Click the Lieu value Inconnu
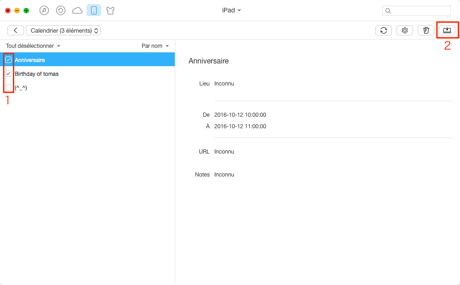This screenshot has height=285, width=460. [224, 84]
